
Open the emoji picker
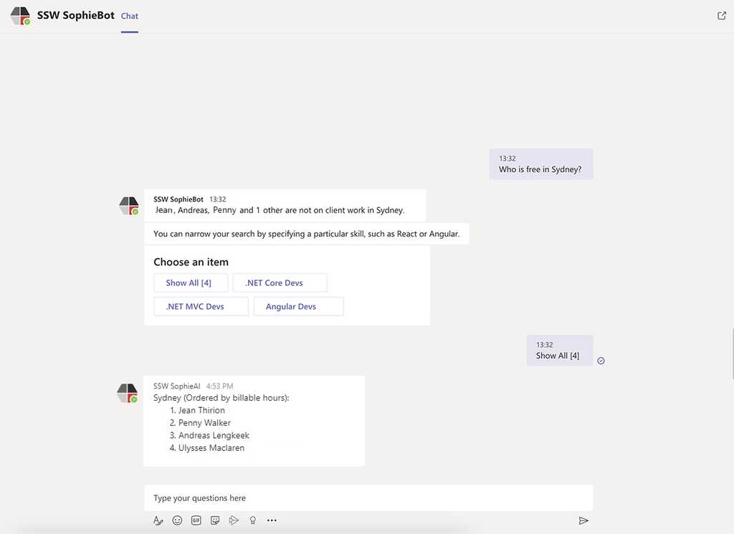click(x=177, y=520)
